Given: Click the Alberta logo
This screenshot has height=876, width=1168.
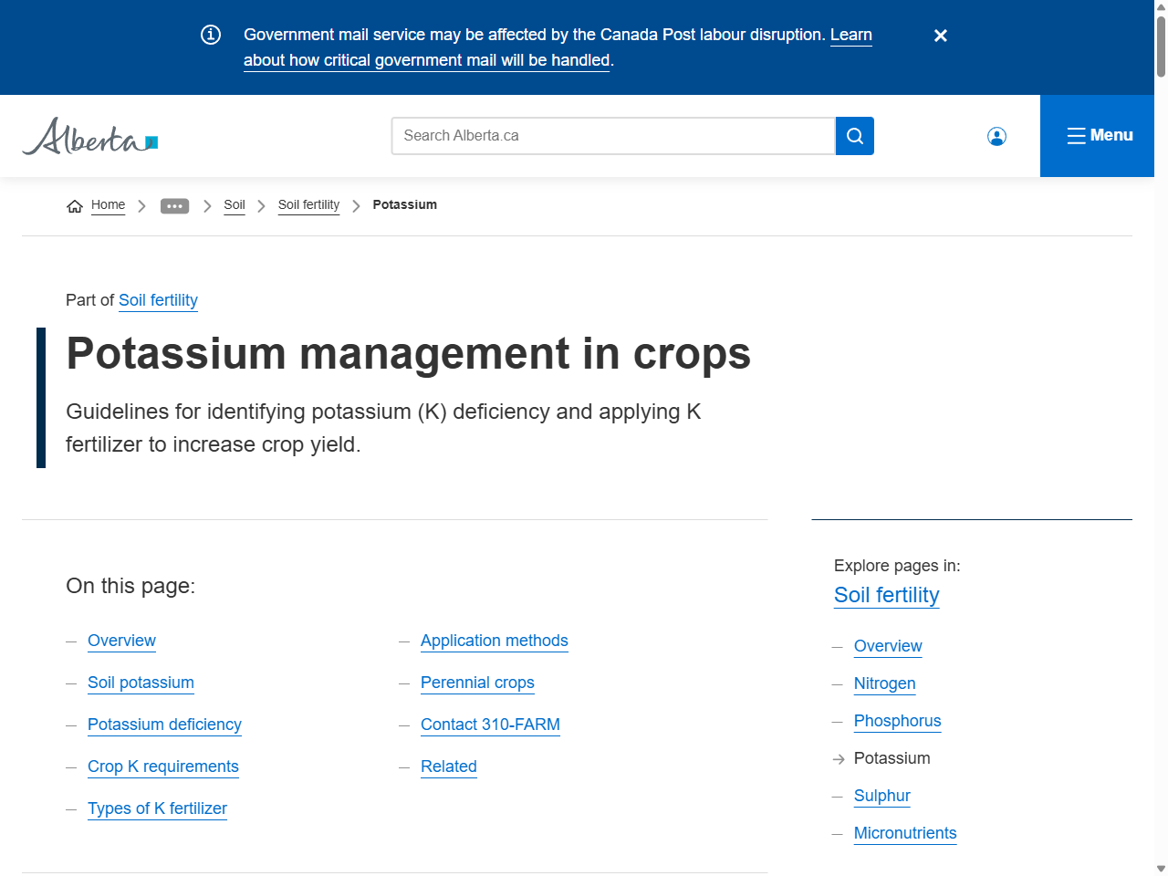Looking at the screenshot, I should tap(88, 135).
